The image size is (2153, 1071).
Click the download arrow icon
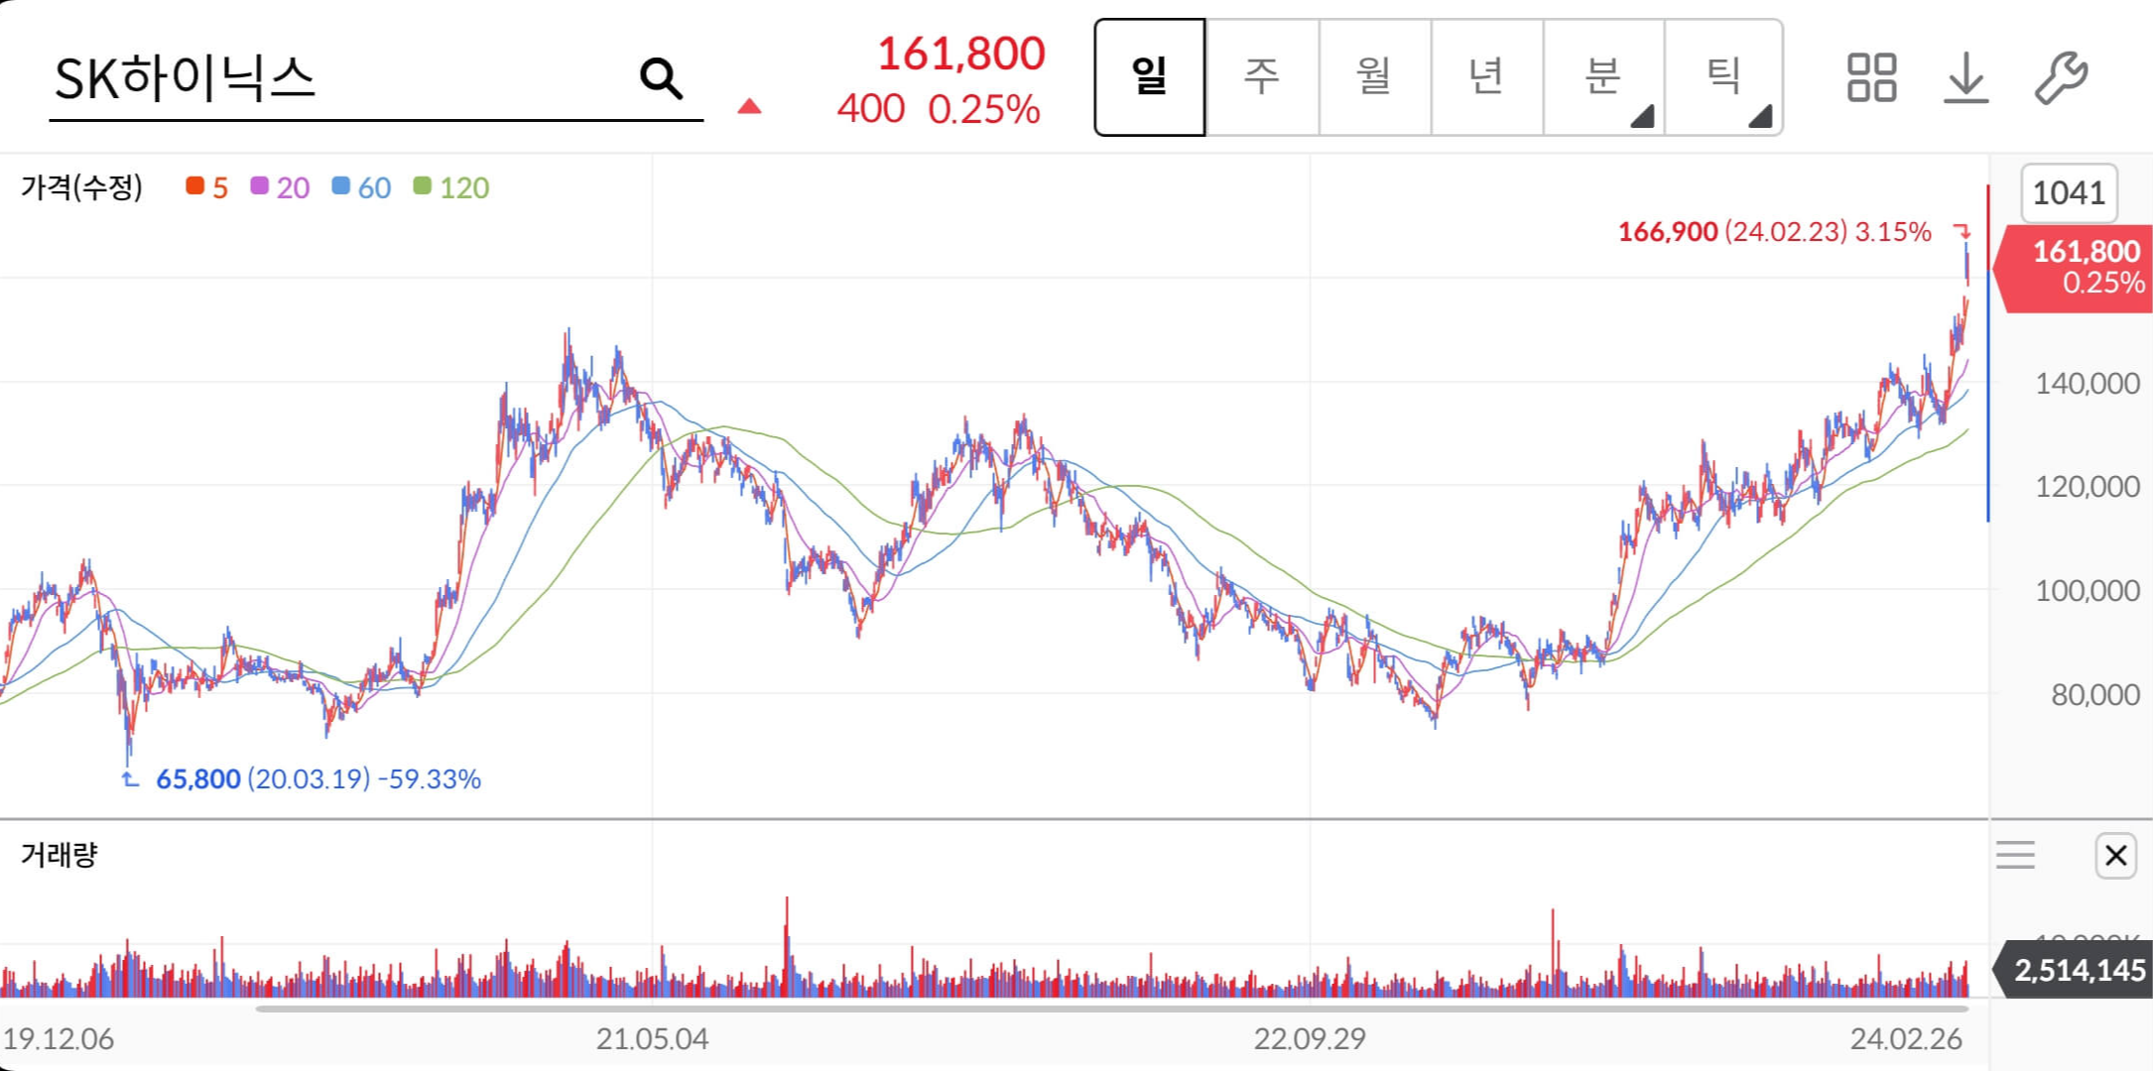[x=1965, y=78]
